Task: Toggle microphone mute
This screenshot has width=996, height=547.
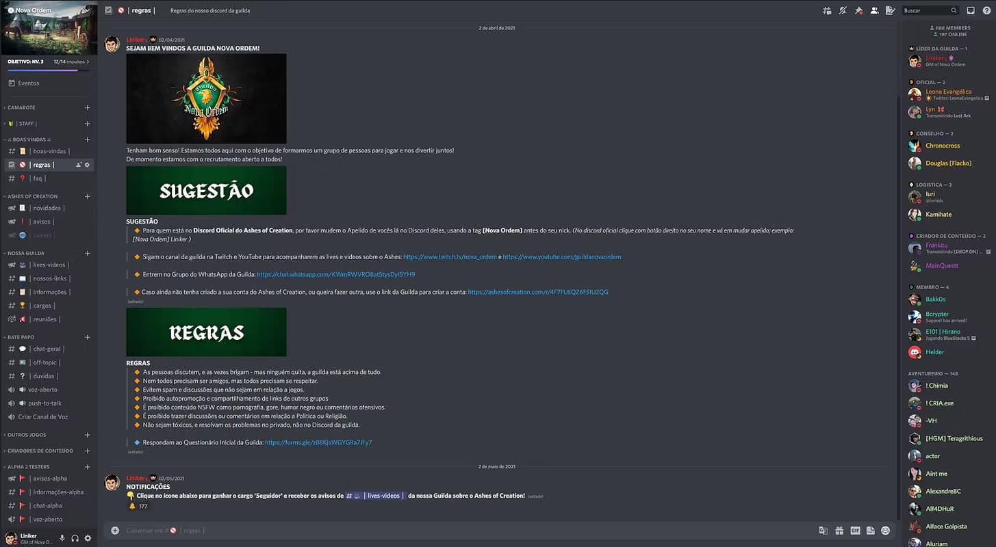Action: [x=62, y=538]
